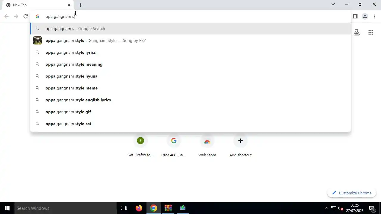381x214 pixels.
Task: Open Task View from the taskbar
Action: tap(124, 208)
